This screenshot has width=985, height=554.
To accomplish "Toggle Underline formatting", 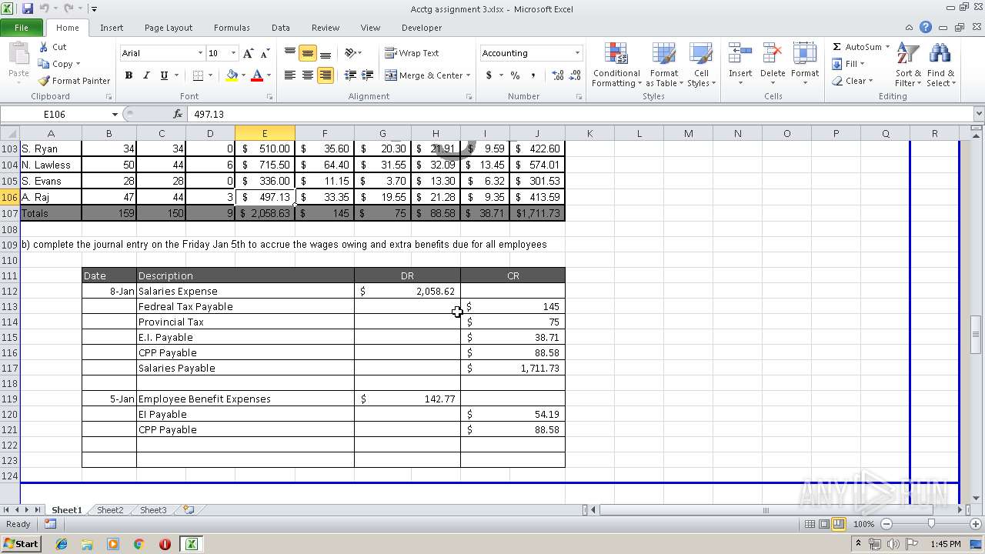I will click(164, 75).
